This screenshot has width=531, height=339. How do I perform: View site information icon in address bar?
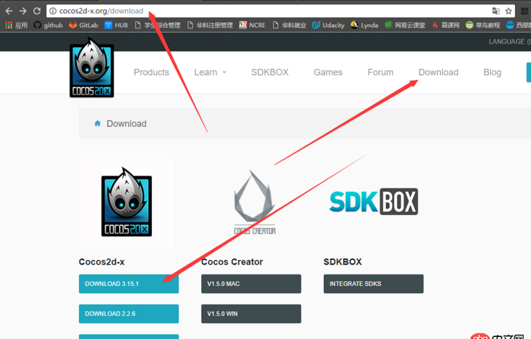pos(53,11)
